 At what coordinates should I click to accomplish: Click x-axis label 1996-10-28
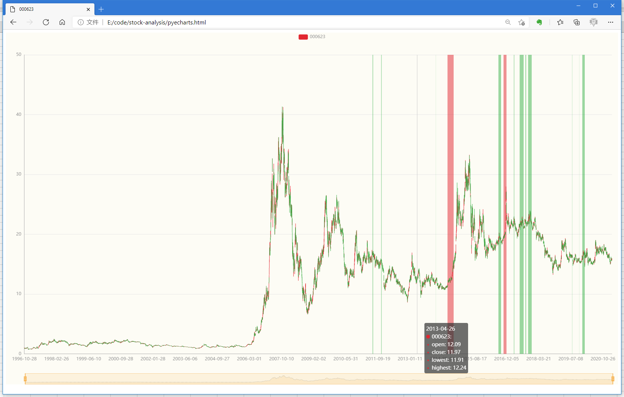click(24, 359)
